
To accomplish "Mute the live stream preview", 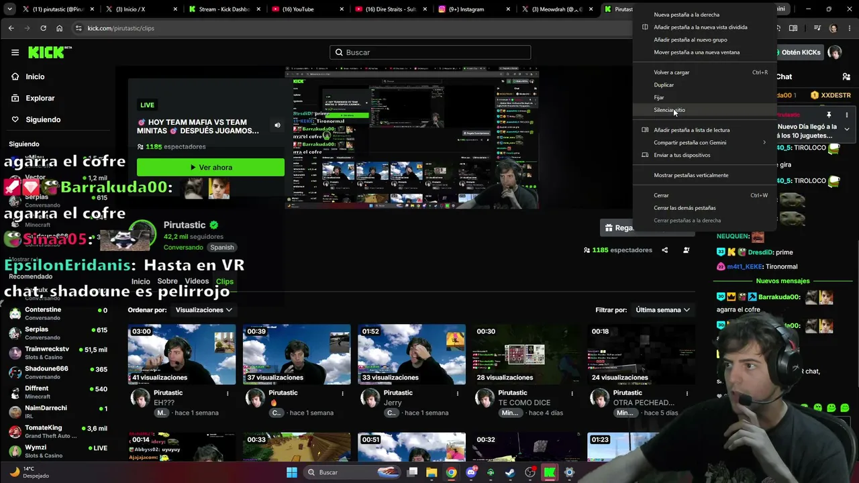I will coord(277,125).
